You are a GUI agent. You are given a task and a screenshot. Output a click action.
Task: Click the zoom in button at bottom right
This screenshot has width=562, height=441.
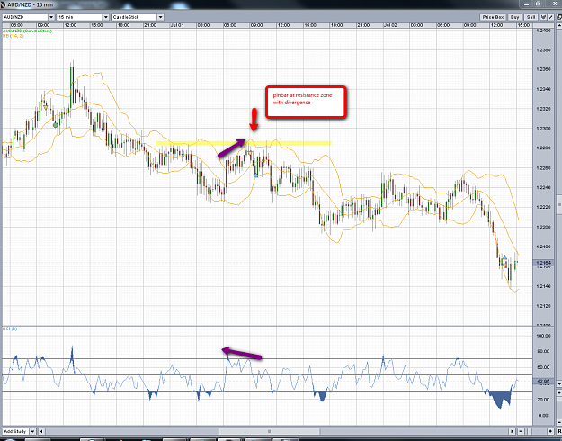coord(551,431)
